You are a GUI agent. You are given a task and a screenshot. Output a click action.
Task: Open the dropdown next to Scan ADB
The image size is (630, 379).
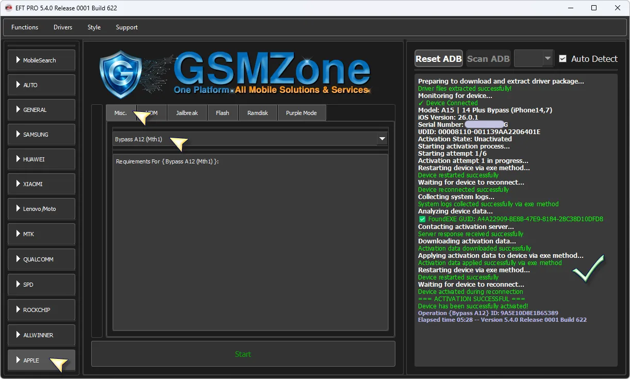[548, 59]
